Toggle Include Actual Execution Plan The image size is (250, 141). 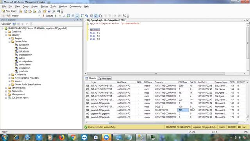coord(82,16)
